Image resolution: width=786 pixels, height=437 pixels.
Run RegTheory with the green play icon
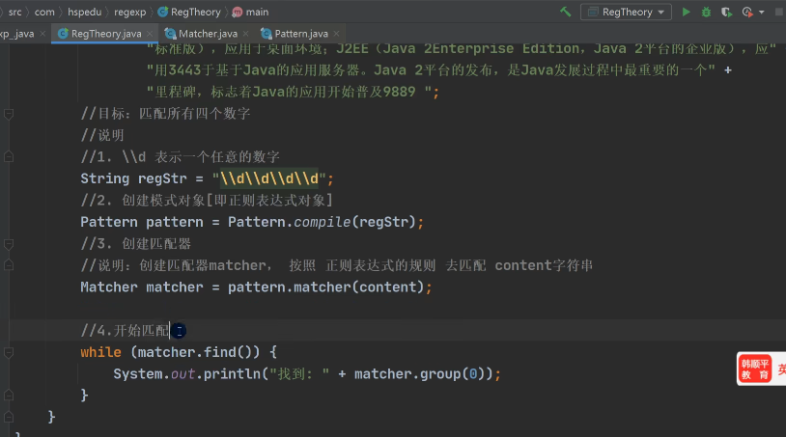[x=687, y=12]
